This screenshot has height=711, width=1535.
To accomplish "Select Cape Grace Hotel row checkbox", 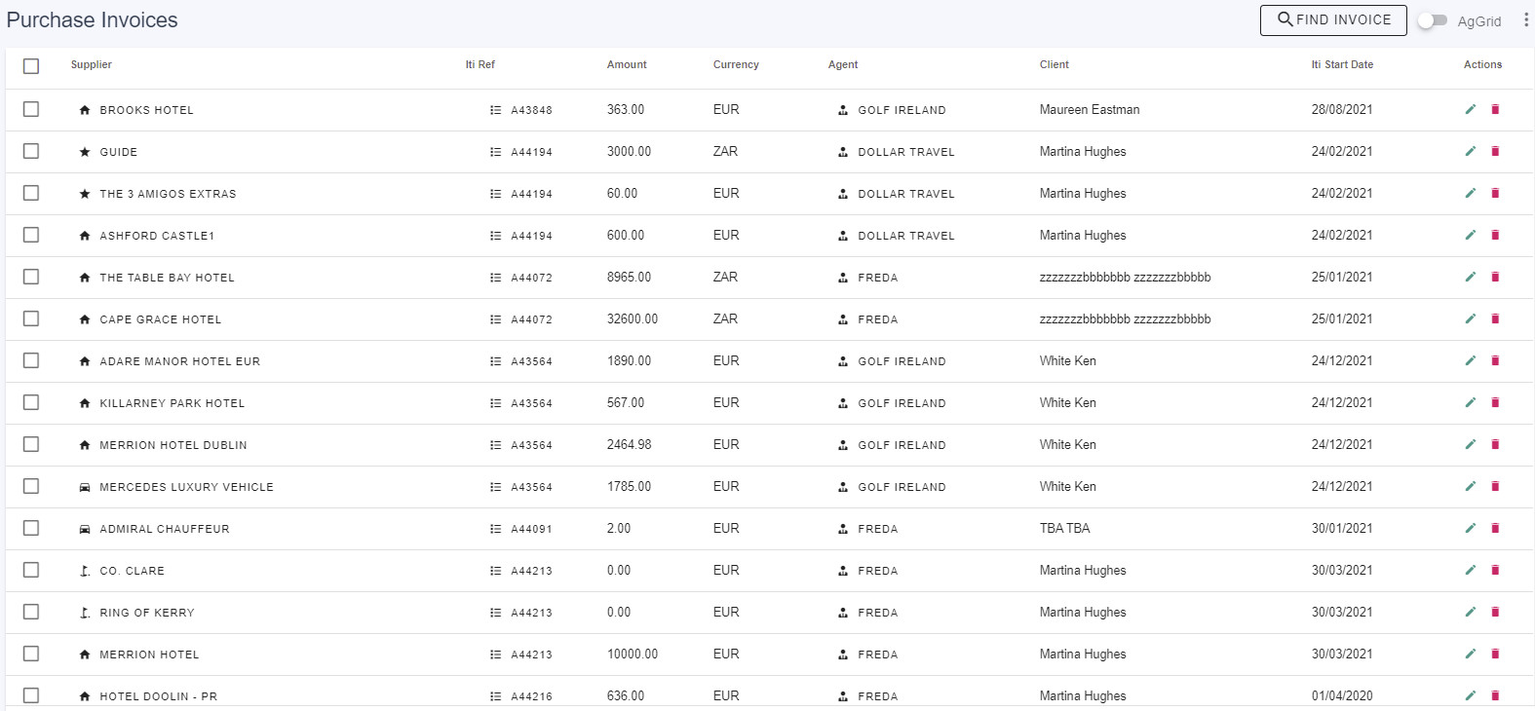I will (31, 318).
